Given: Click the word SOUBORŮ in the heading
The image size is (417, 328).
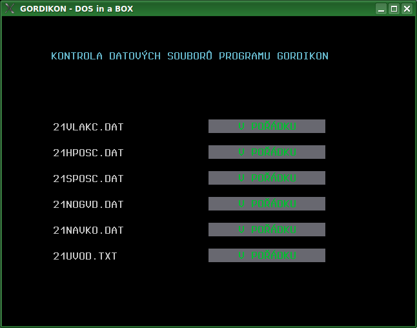Looking at the screenshot, I should [x=189, y=56].
